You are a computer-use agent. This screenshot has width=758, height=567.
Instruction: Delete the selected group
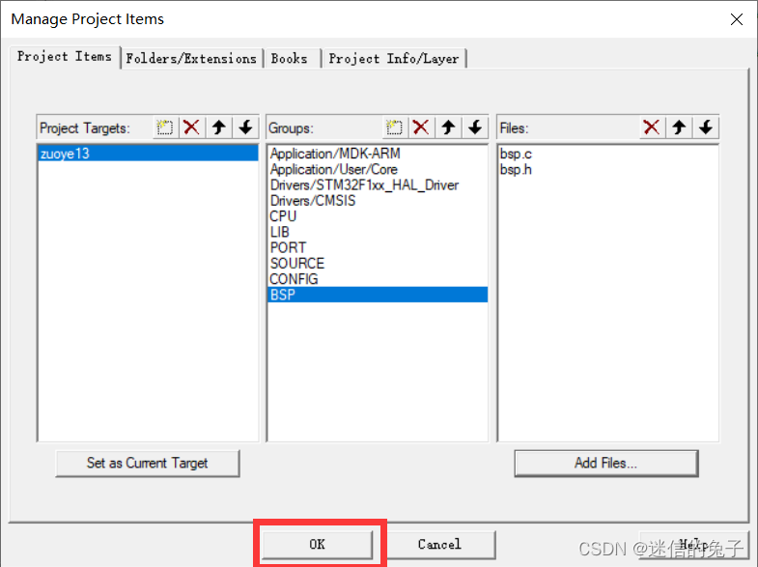[421, 128]
